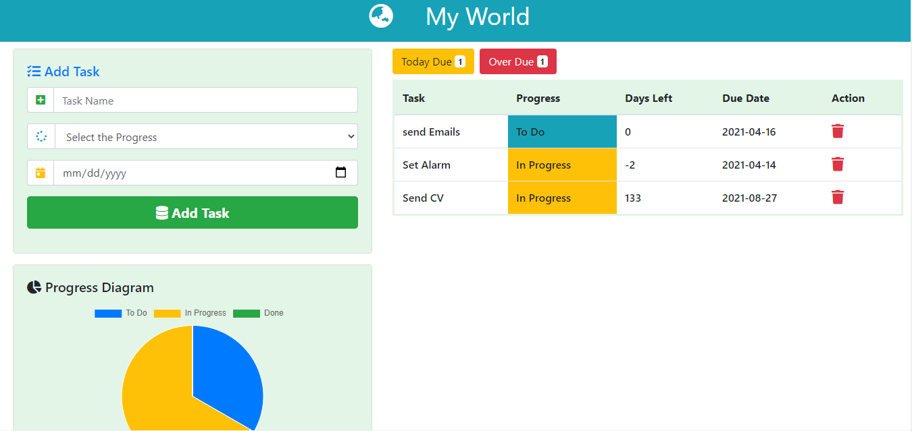
Task: Click the My World title
Action: click(478, 17)
